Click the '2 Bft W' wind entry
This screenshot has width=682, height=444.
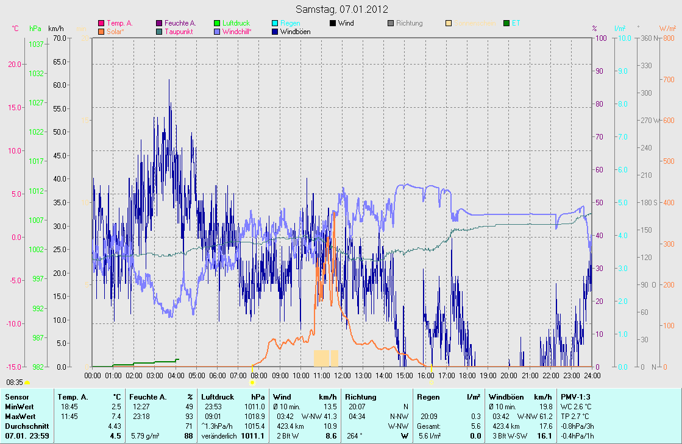pyautogui.click(x=288, y=435)
